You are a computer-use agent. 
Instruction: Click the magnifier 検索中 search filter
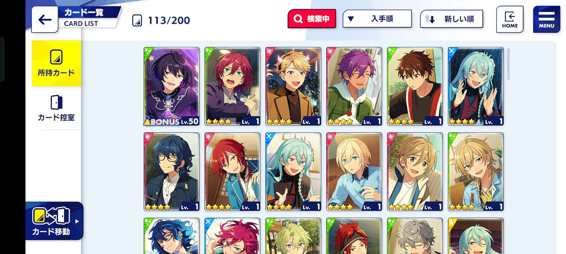tap(312, 19)
